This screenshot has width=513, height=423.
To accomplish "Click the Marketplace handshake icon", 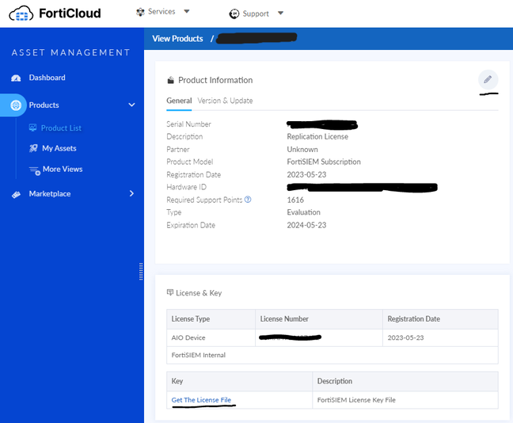I will 16,194.
